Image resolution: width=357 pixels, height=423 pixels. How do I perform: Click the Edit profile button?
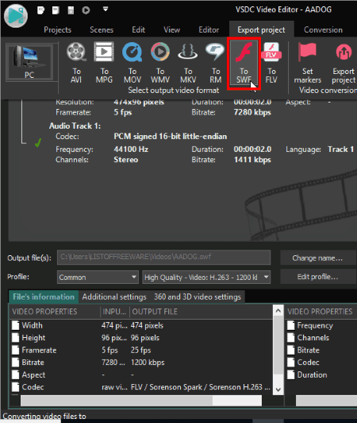pos(317,277)
